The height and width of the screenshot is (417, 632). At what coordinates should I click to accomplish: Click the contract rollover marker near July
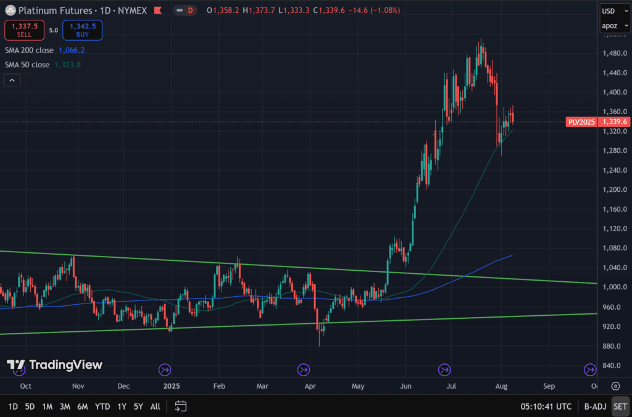[444, 370]
